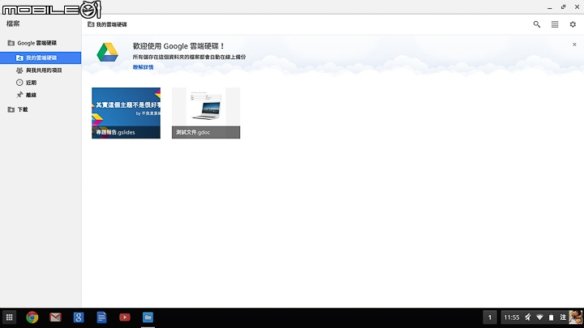This screenshot has height=328, width=584.
Task: Open Google Docs from shelf
Action: (101, 317)
